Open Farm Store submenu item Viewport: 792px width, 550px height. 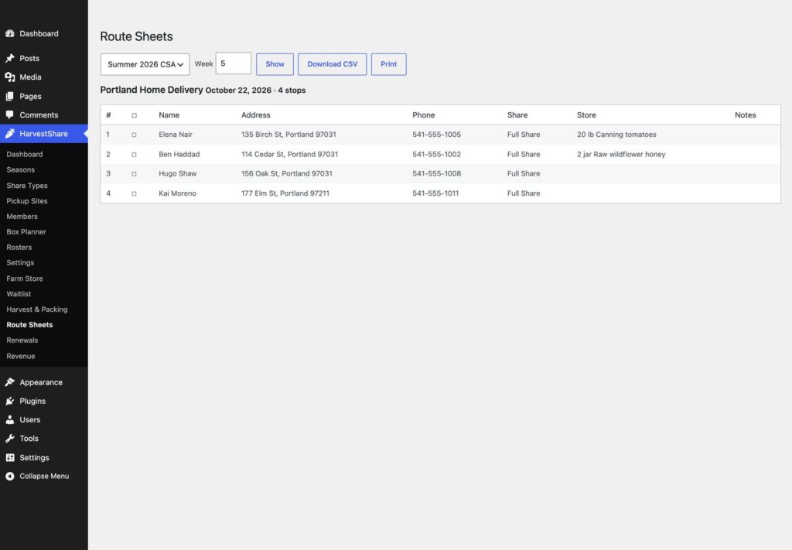tap(25, 278)
